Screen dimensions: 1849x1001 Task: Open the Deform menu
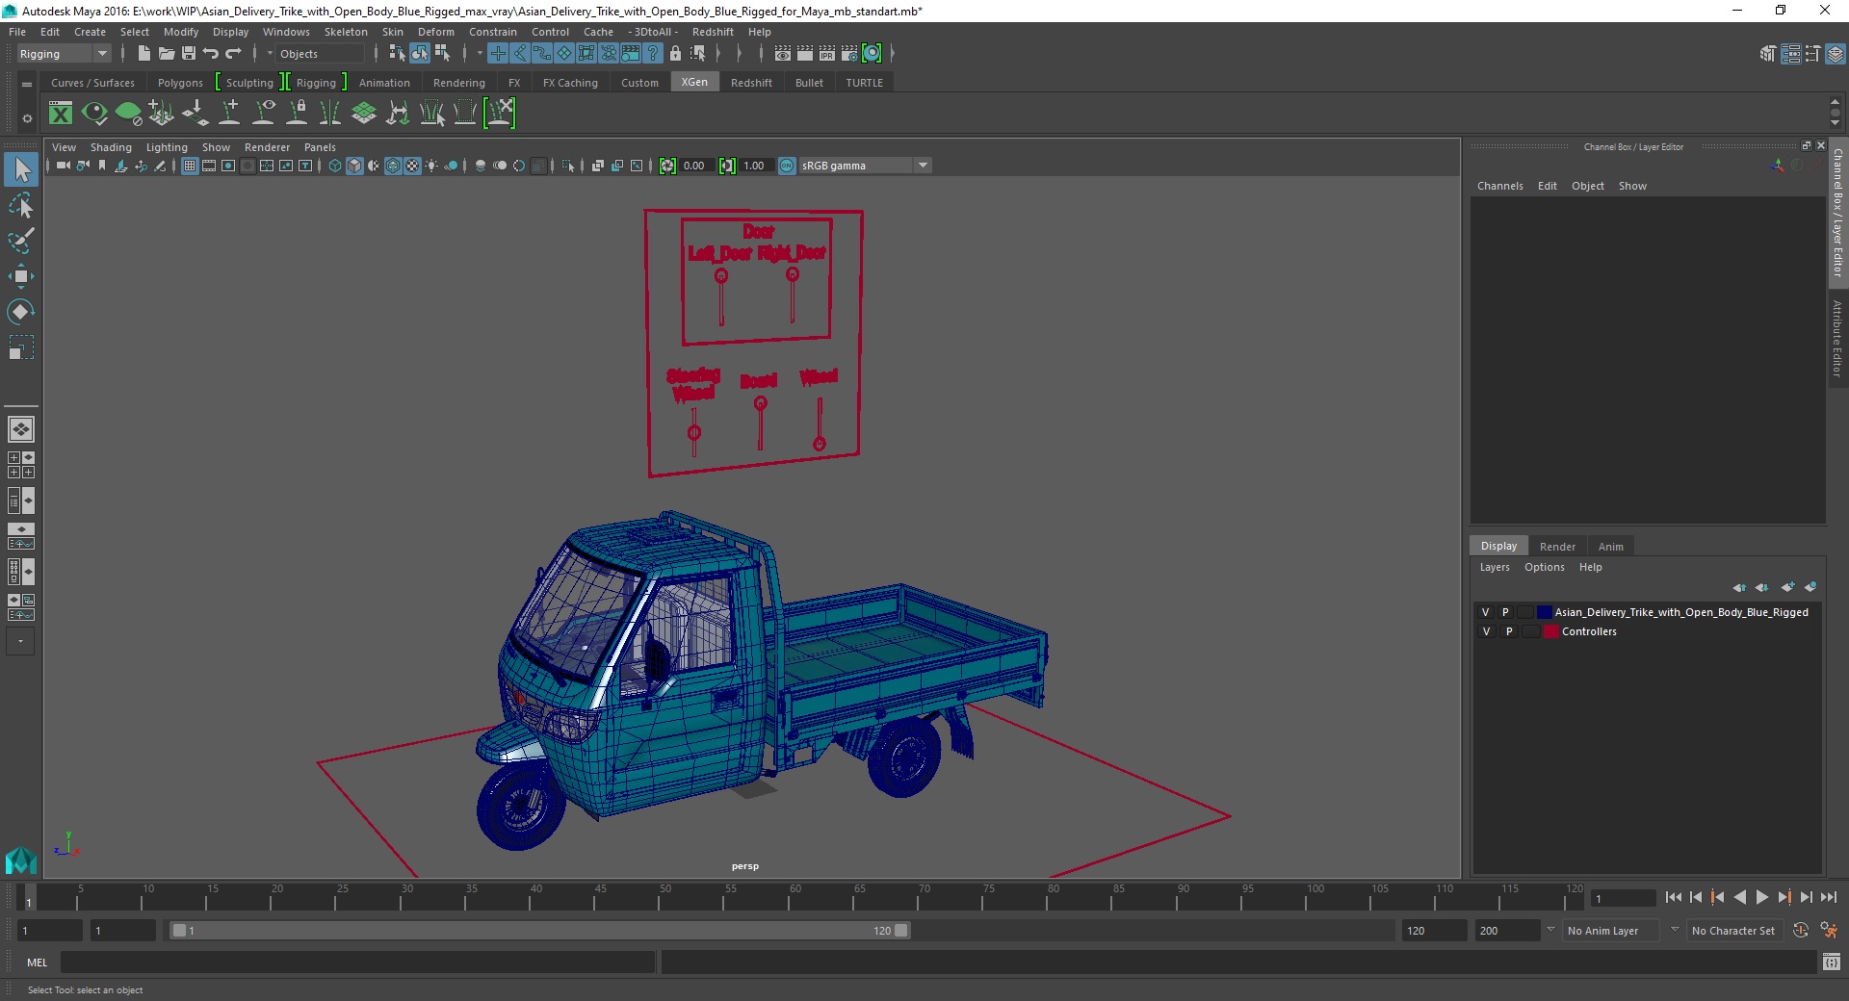click(435, 32)
